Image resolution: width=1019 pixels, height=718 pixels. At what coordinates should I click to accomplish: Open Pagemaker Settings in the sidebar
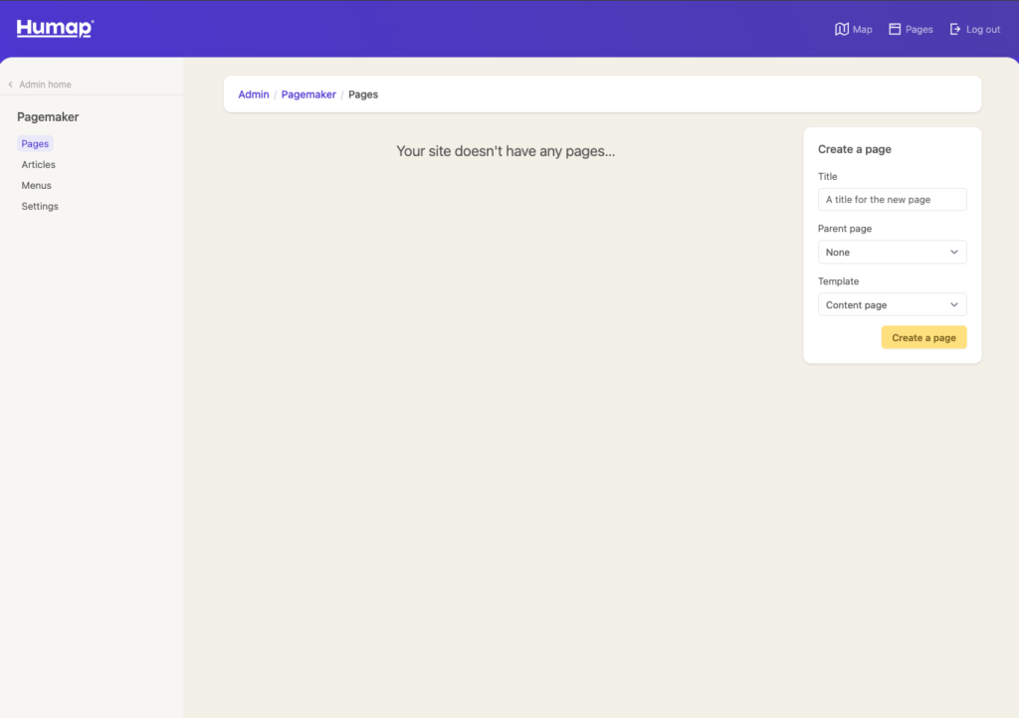click(x=40, y=207)
